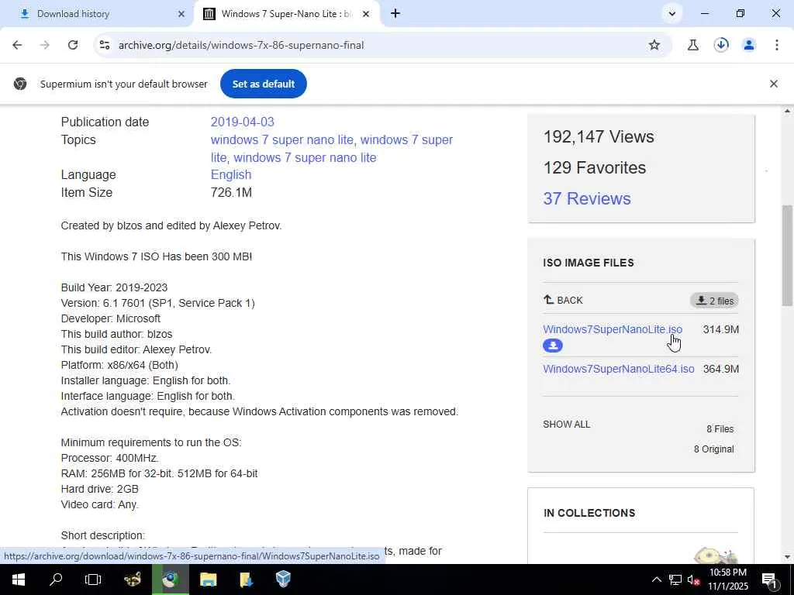Open taskbar search magnifier
This screenshot has width=794, height=595.
[56, 580]
